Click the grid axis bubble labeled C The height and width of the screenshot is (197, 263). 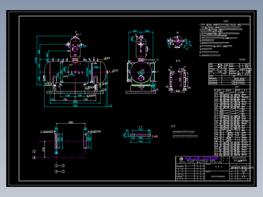pyautogui.click(x=34, y=152)
